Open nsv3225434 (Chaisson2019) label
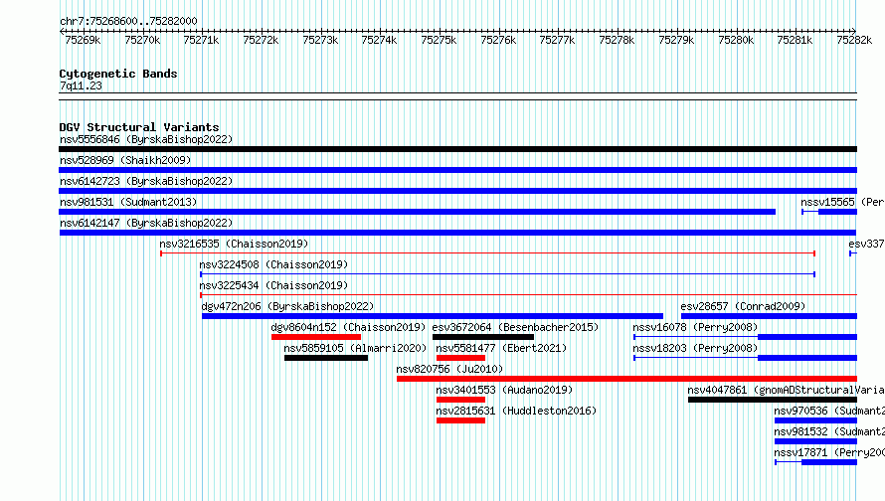 [273, 285]
